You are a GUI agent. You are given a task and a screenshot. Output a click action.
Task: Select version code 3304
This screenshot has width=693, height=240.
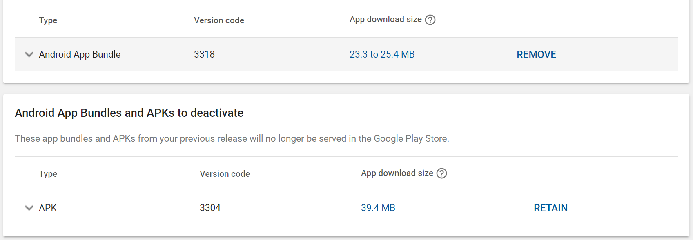click(210, 208)
